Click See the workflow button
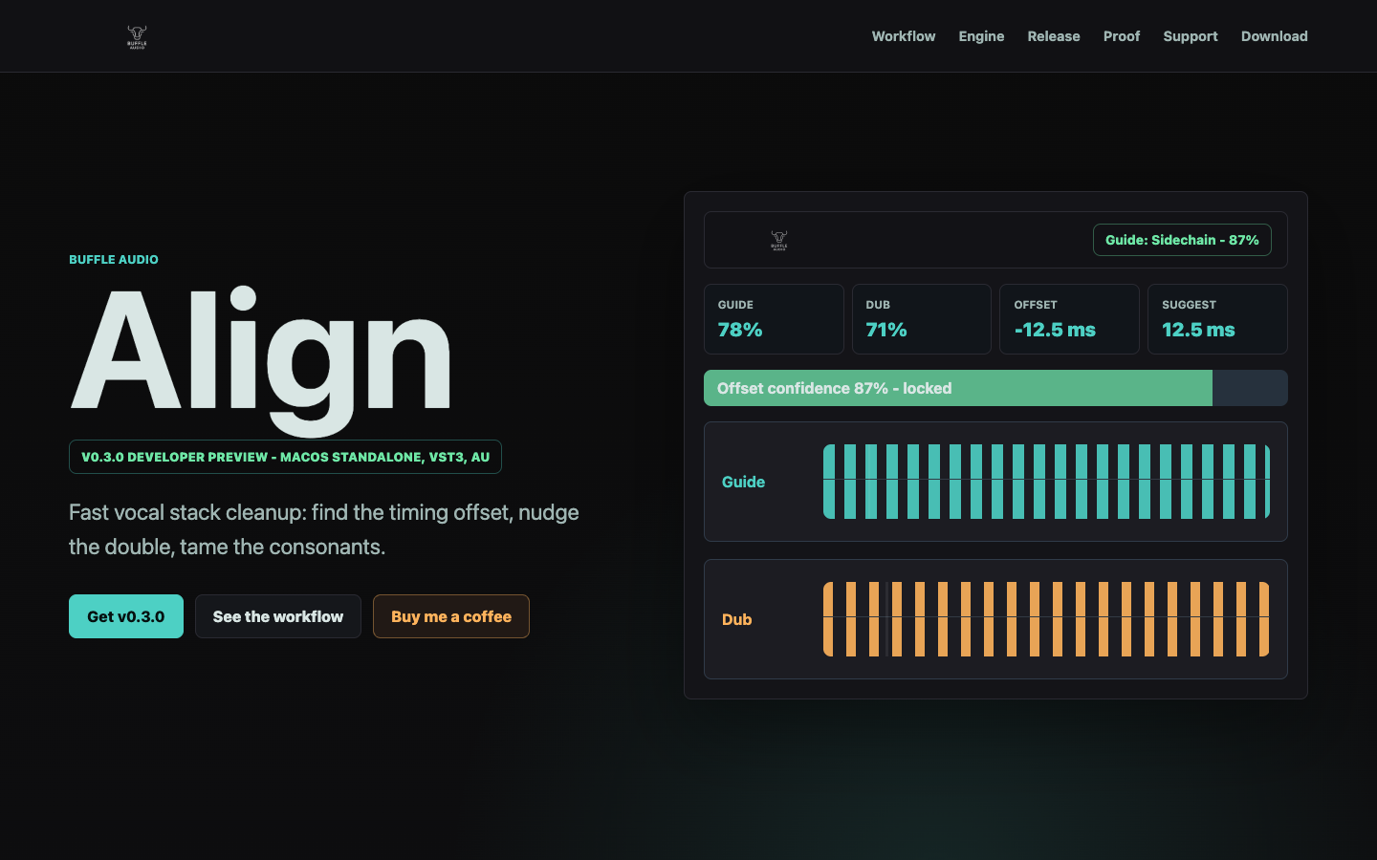1377x860 pixels. [x=278, y=616]
